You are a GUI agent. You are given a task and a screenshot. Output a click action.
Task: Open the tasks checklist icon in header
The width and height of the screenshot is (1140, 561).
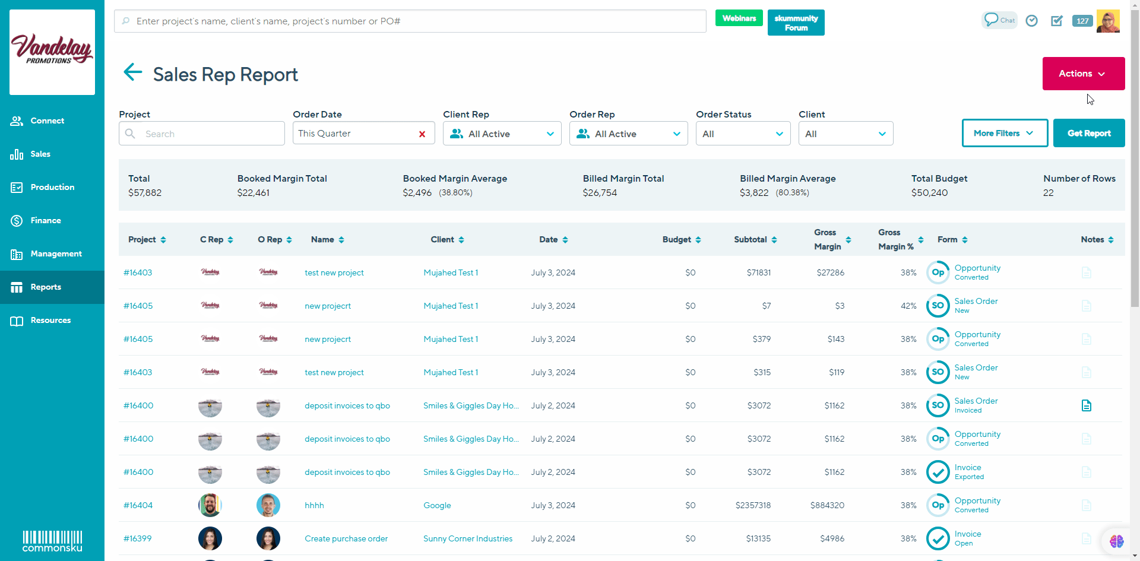click(x=1057, y=21)
